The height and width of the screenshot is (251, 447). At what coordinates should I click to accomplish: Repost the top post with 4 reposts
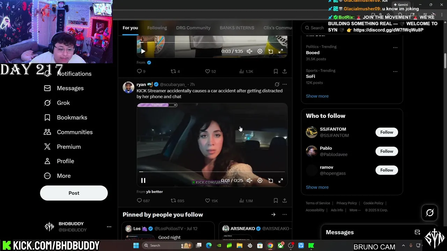coord(175,71)
